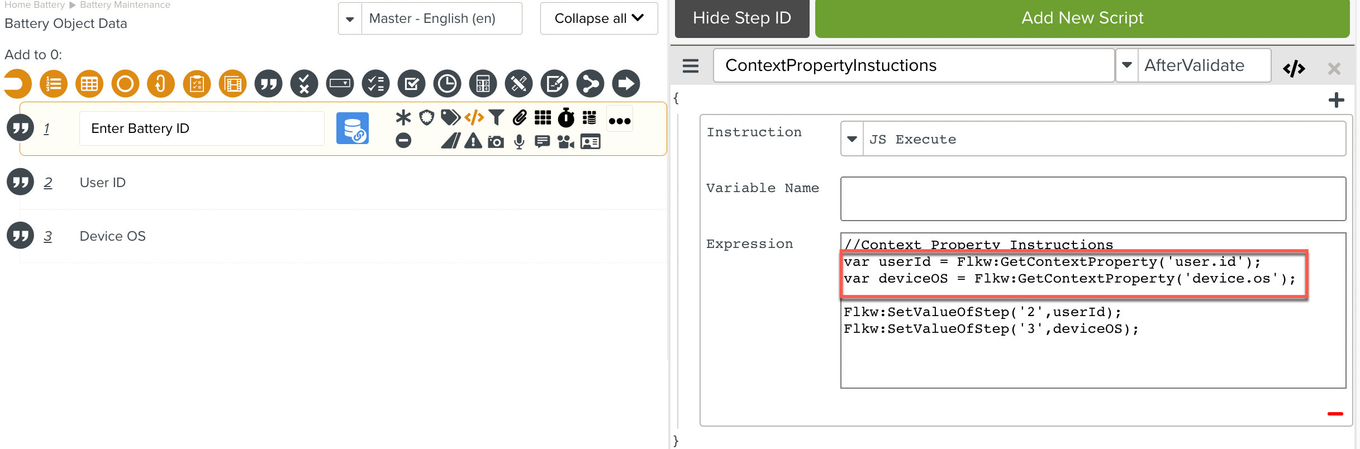Toggle script source code view
The width and height of the screenshot is (1360, 449).
pyautogui.click(x=1294, y=68)
